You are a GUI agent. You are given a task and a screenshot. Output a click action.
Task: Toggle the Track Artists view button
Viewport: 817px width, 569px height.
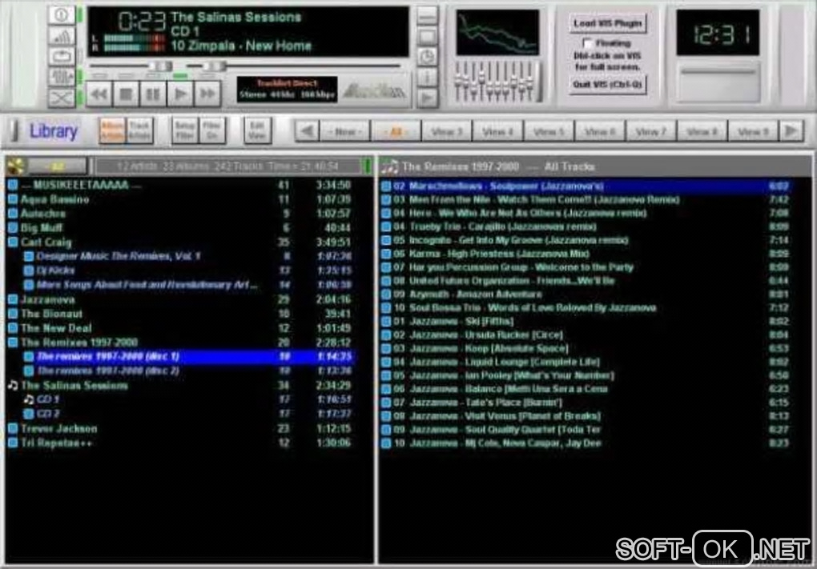point(139,130)
